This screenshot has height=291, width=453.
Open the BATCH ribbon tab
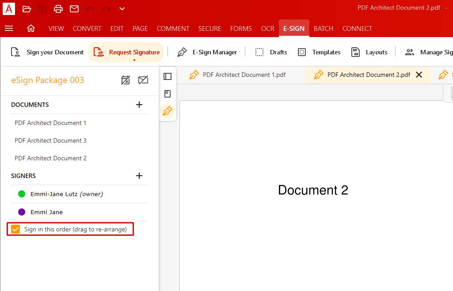coord(324,29)
